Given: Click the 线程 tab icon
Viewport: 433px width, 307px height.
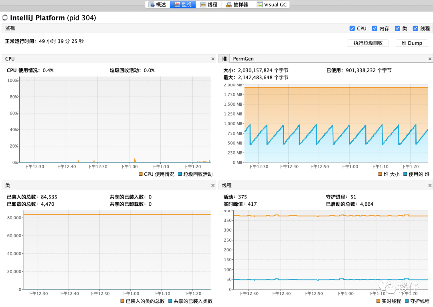Looking at the screenshot, I should tap(203, 4).
